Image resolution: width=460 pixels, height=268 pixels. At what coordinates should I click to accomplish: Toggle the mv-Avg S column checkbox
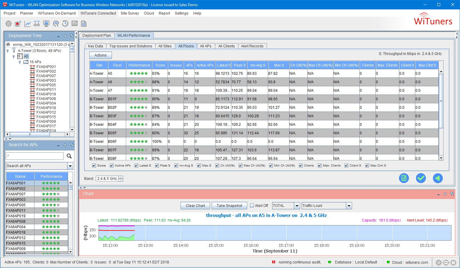pos(176,166)
